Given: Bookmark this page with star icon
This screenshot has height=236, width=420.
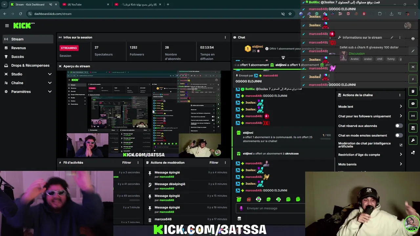Looking at the screenshot, I should [x=290, y=14].
